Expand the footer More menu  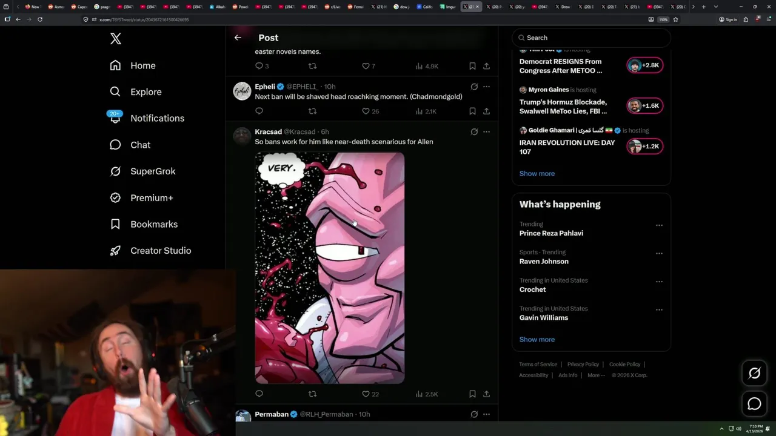596,375
